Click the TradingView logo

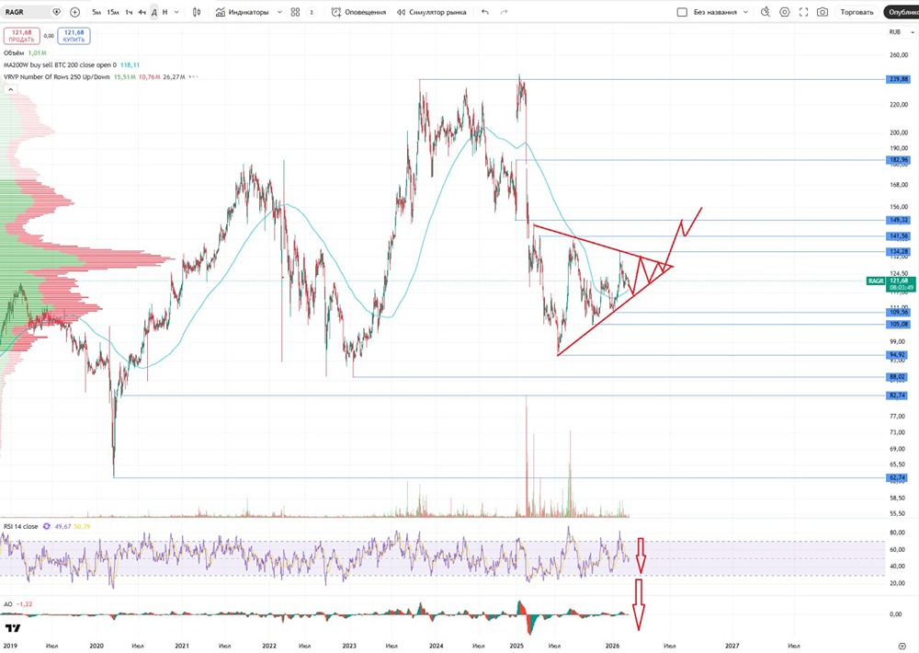tap(12, 628)
